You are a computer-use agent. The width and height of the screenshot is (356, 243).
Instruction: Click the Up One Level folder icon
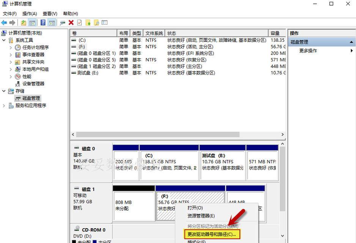tap(24, 23)
